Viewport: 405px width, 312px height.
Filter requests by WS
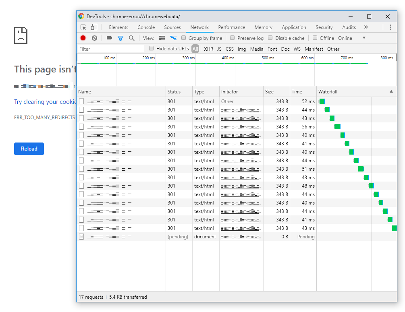click(x=297, y=49)
